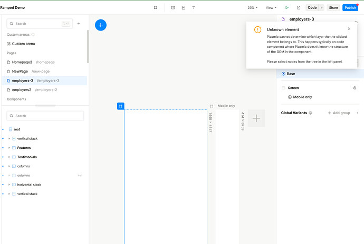Click the Custom arena icon

pos(8,44)
